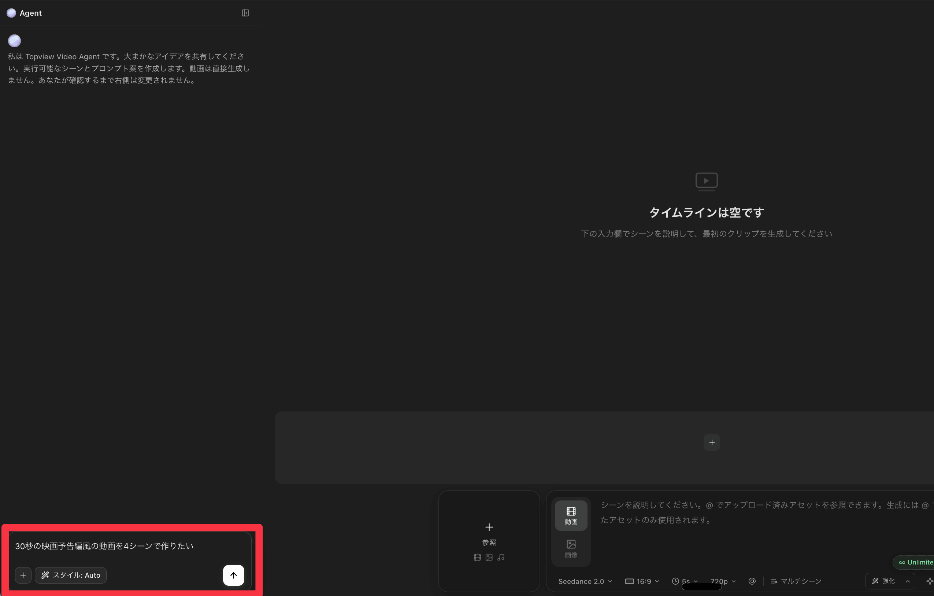Click the Agent chat input text
This screenshot has height=596, width=934.
coord(104,546)
